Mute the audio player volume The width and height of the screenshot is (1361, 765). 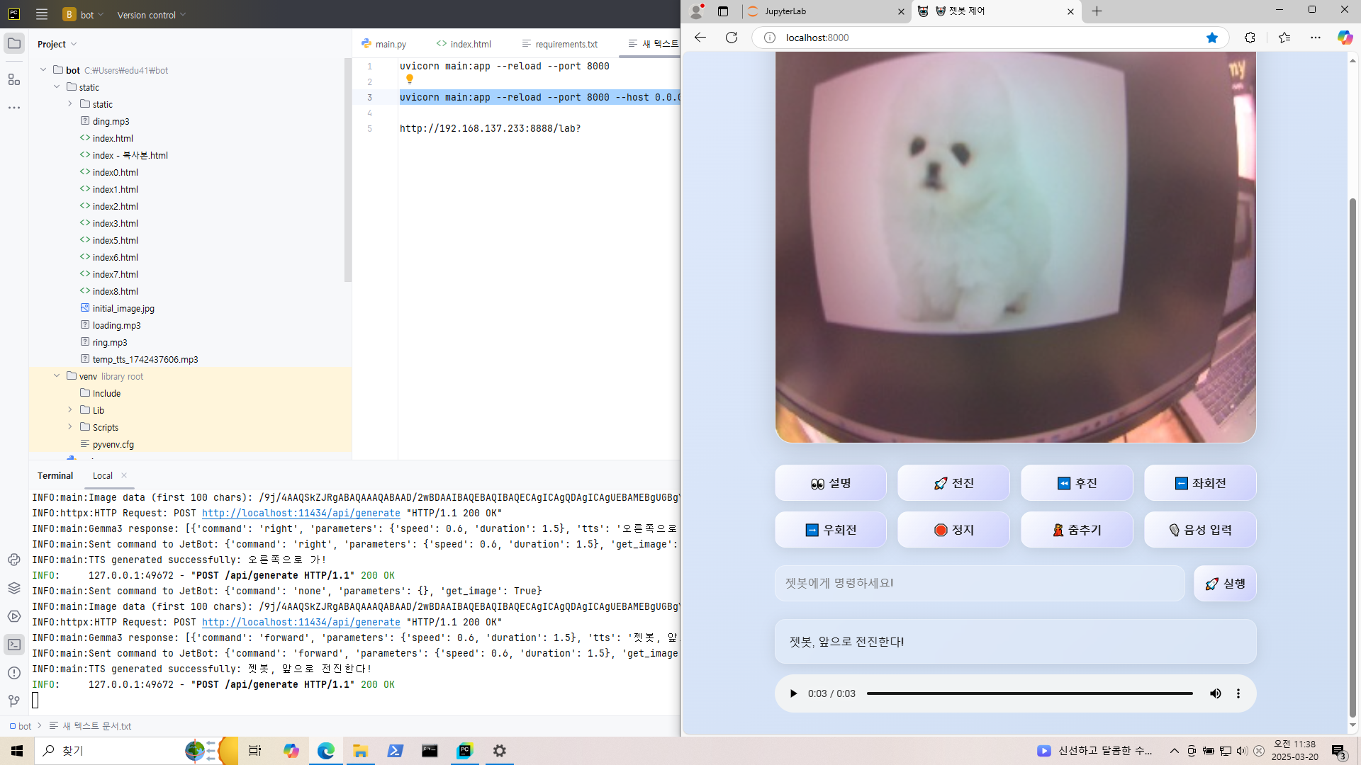(x=1215, y=693)
